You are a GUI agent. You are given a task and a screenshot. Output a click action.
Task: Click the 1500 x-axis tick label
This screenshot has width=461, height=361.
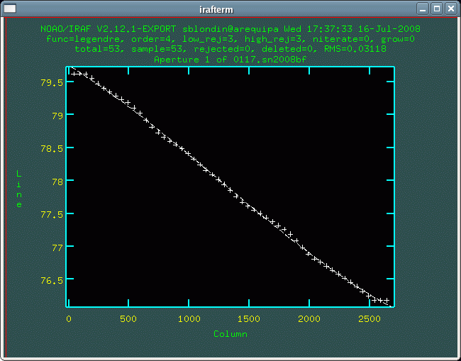pyautogui.click(x=250, y=319)
